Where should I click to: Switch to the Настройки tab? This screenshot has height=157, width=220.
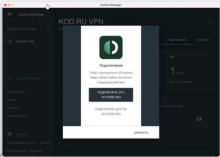click(x=203, y=40)
